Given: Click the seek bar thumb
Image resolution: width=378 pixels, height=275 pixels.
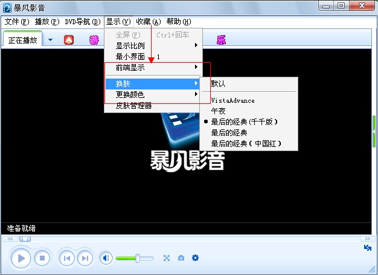Looking at the screenshot, I should point(25,239).
